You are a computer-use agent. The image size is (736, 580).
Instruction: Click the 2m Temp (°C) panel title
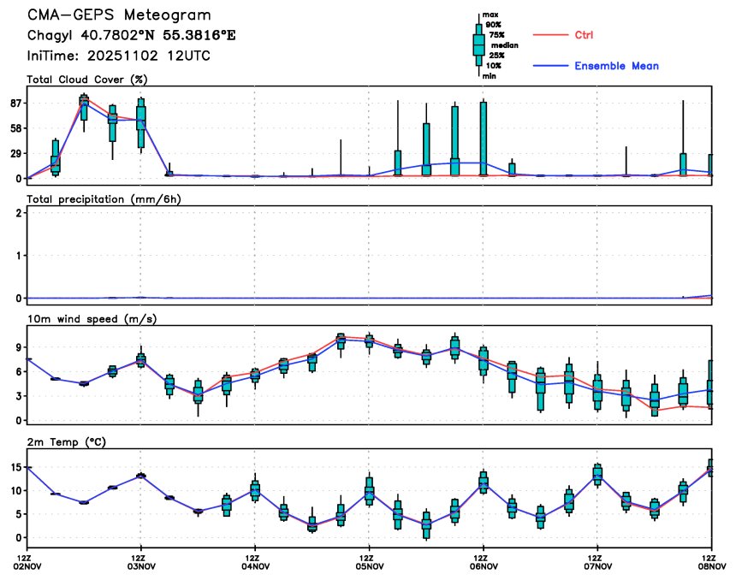[x=66, y=442]
